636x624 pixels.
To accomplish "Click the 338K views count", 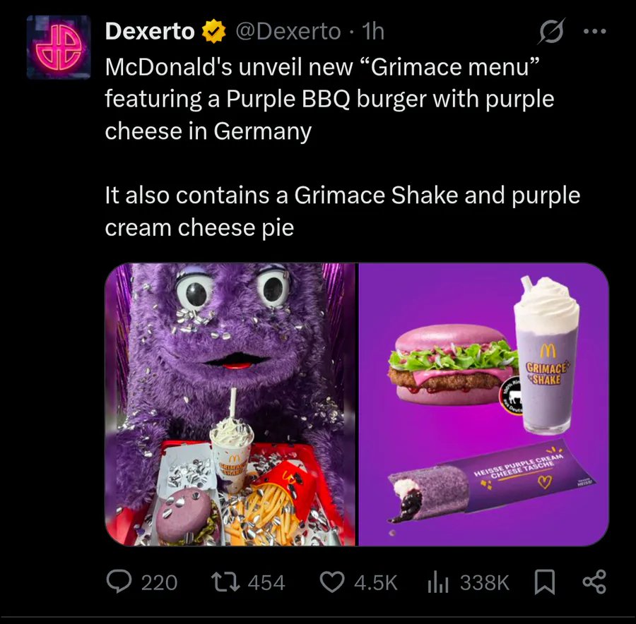I will tap(484, 582).
